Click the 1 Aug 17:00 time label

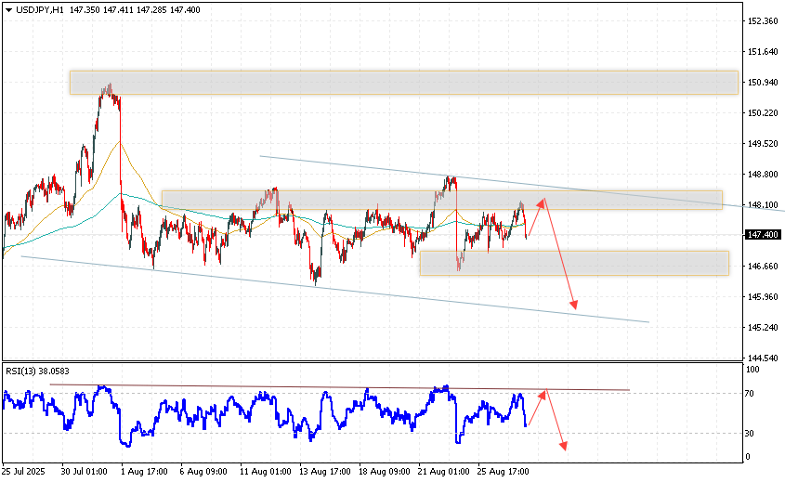[144, 472]
